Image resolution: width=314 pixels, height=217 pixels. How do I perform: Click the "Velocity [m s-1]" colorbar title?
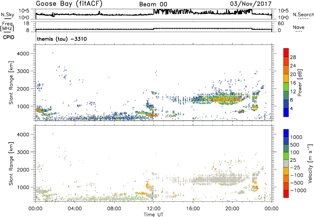click(310, 163)
